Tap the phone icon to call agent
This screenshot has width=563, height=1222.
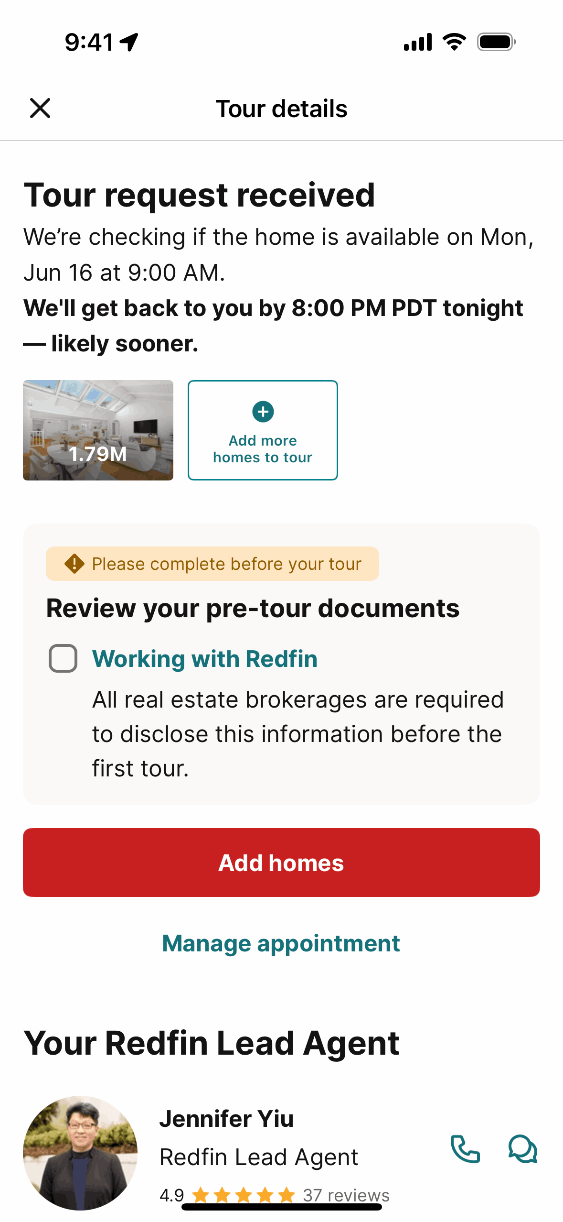(x=465, y=1149)
